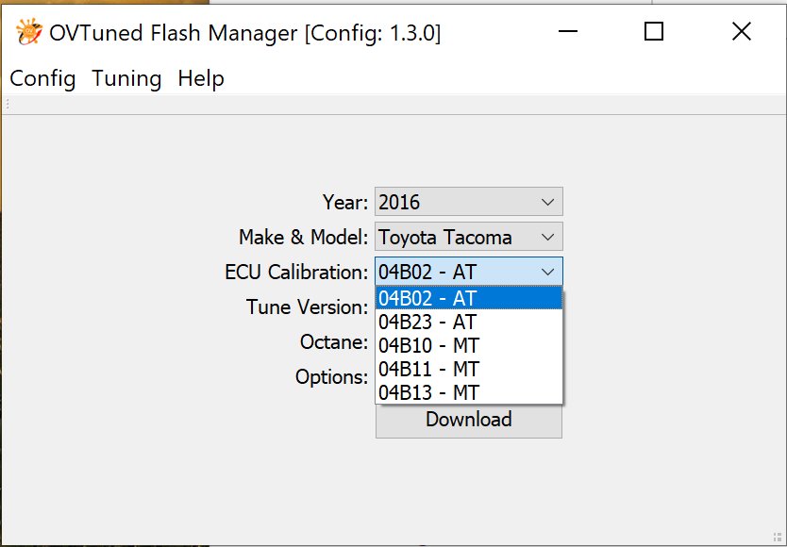Viewport: 787px width, 547px height.
Task: Maximize the OVTuned Flash Manager window
Action: point(654,32)
